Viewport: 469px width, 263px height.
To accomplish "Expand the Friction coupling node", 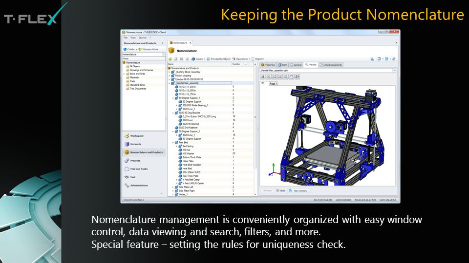I will tap(170, 76).
